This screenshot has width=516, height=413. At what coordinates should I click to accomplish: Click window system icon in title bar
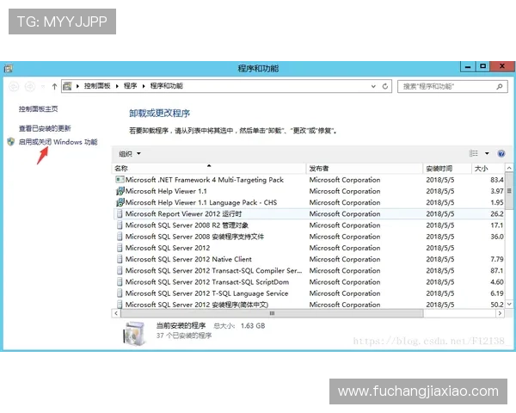tap(9, 69)
